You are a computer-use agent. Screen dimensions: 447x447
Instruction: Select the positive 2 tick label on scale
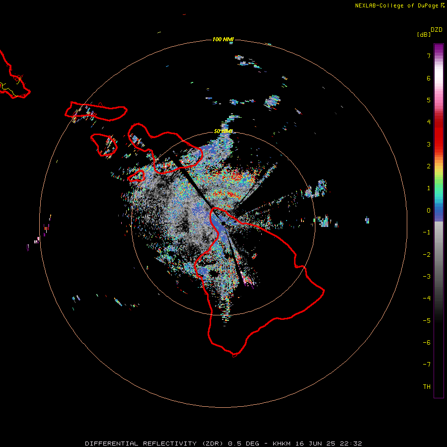(x=428, y=166)
